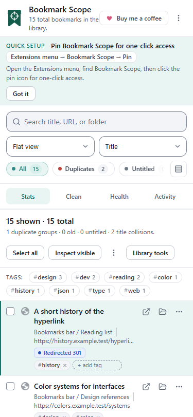
Task: Filter by #dev tag
Action: 85,277
